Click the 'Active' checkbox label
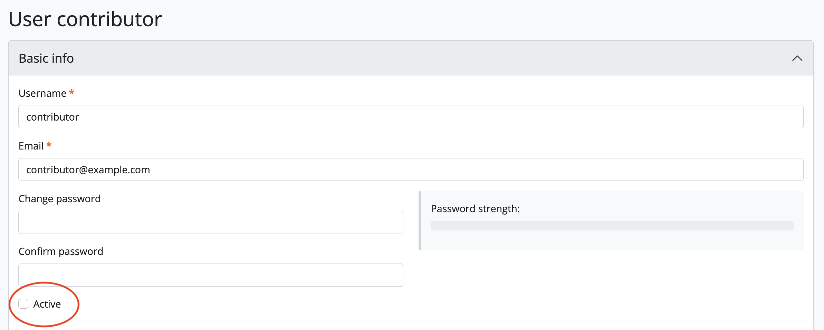Screen dimensions: 824x330 (47, 304)
